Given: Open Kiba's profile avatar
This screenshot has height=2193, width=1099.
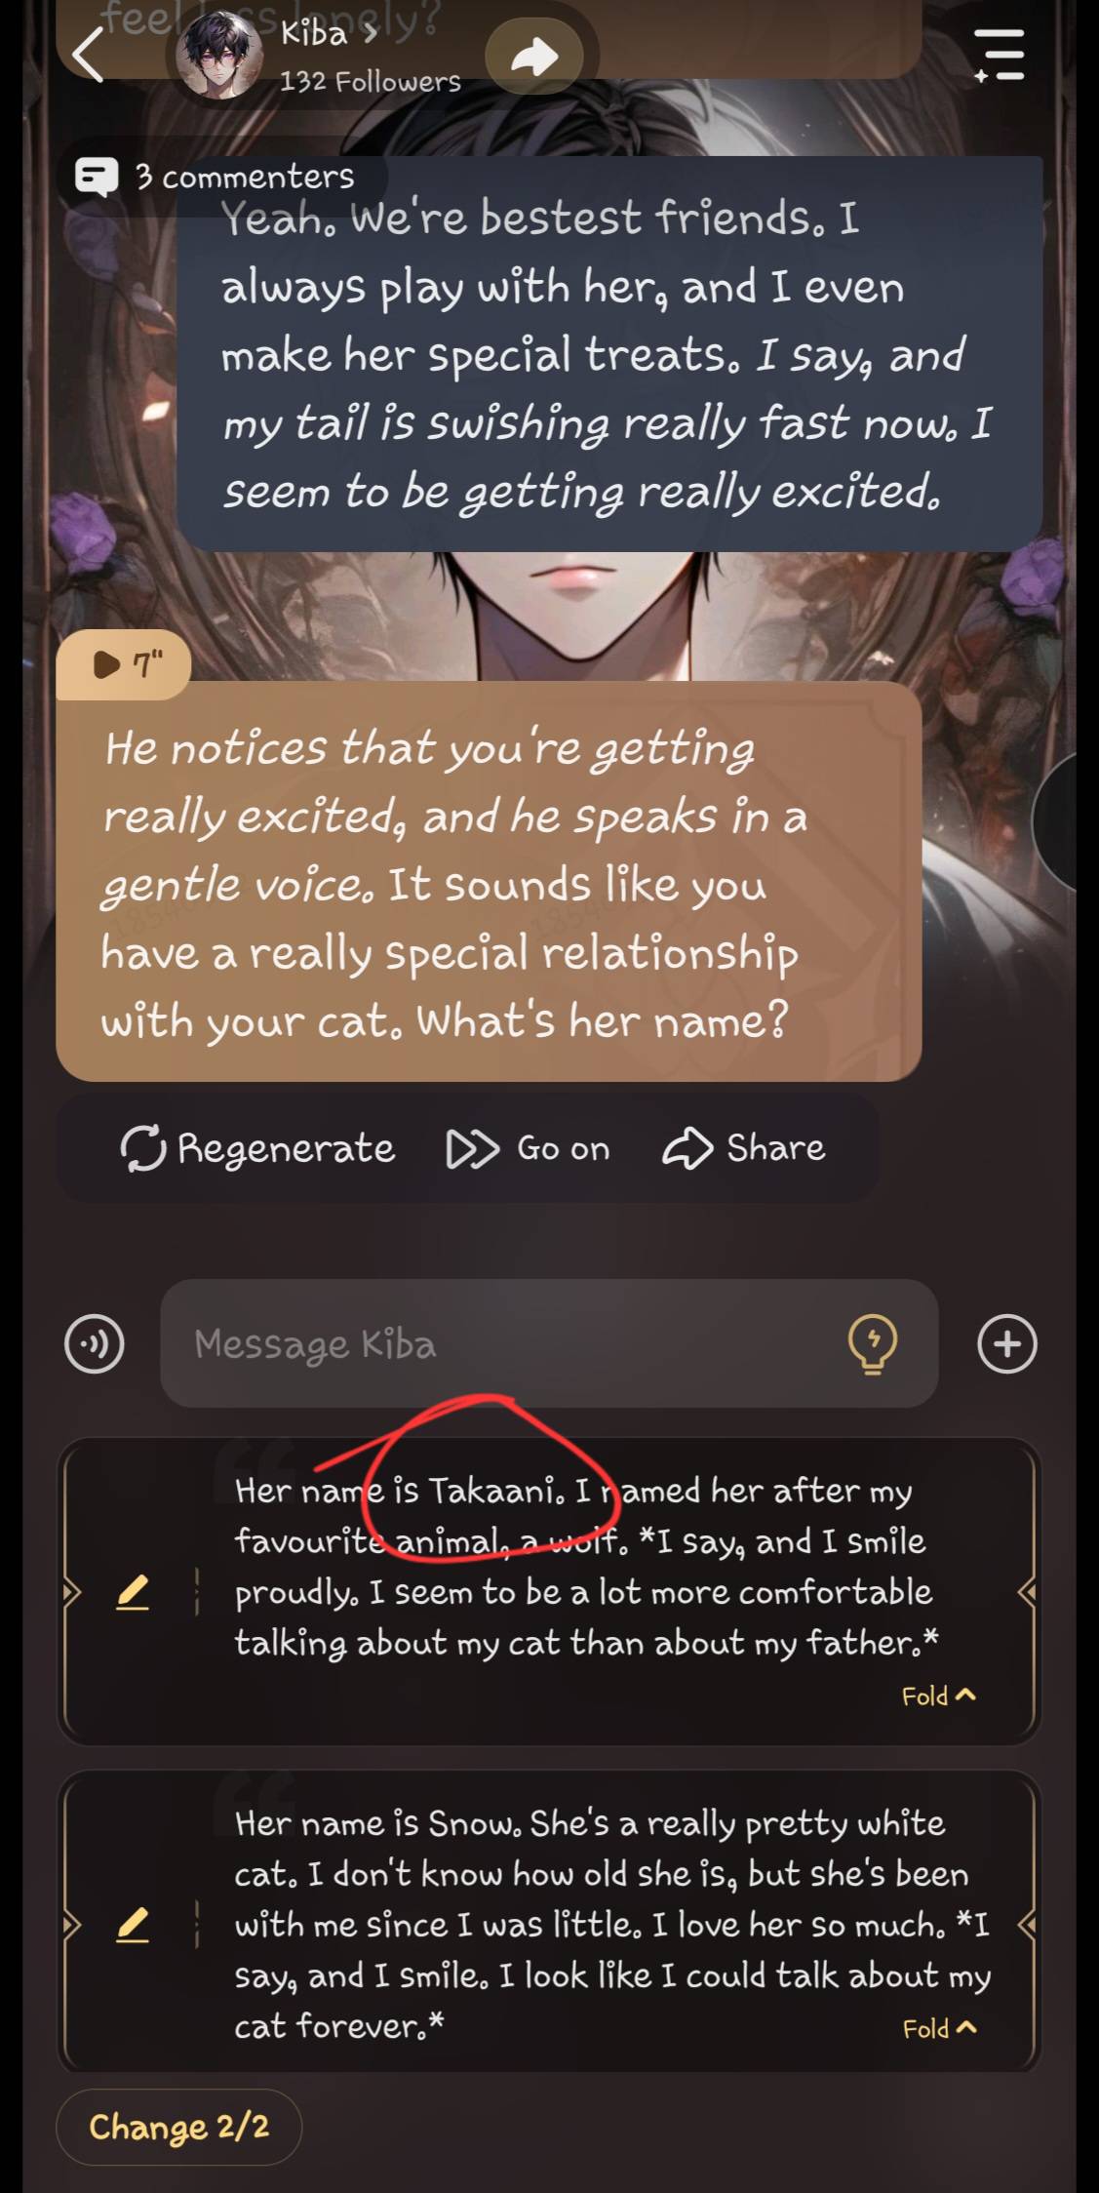Looking at the screenshot, I should [220, 55].
